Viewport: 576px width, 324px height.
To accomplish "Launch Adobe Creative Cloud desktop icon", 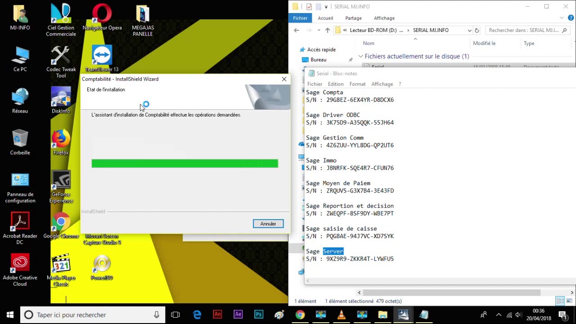I will pos(20,270).
